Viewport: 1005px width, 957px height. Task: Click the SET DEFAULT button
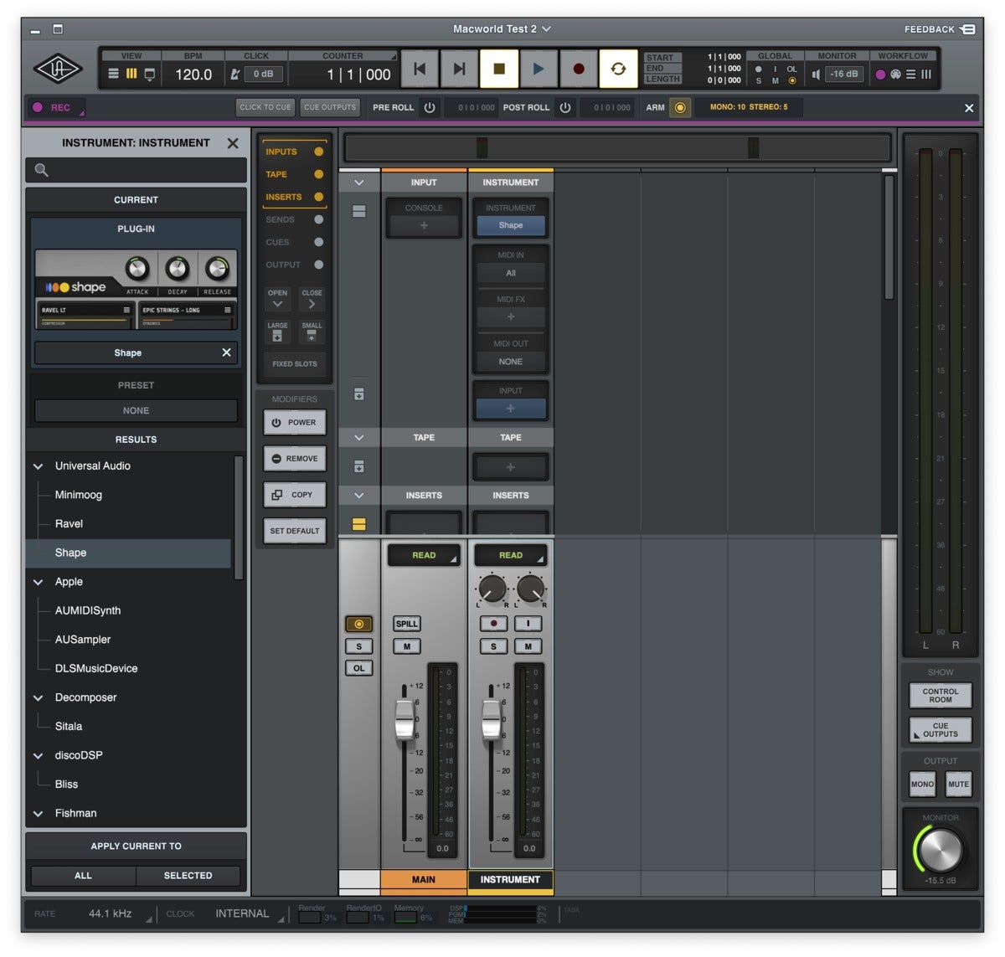[295, 531]
